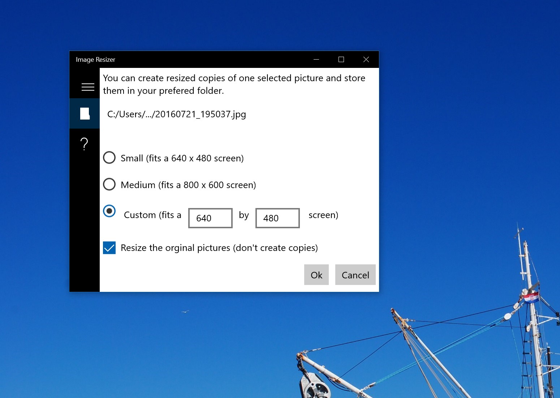Maximize the Image Resizer window
Viewport: 560px width, 398px height.
[341, 59]
